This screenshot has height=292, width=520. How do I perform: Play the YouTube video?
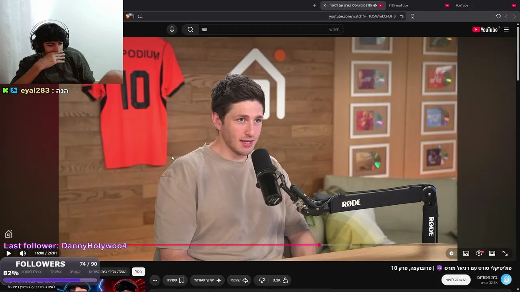(9, 253)
